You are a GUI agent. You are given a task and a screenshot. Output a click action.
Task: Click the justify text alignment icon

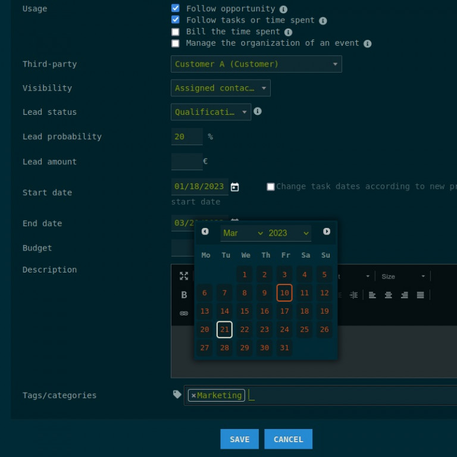click(x=420, y=295)
